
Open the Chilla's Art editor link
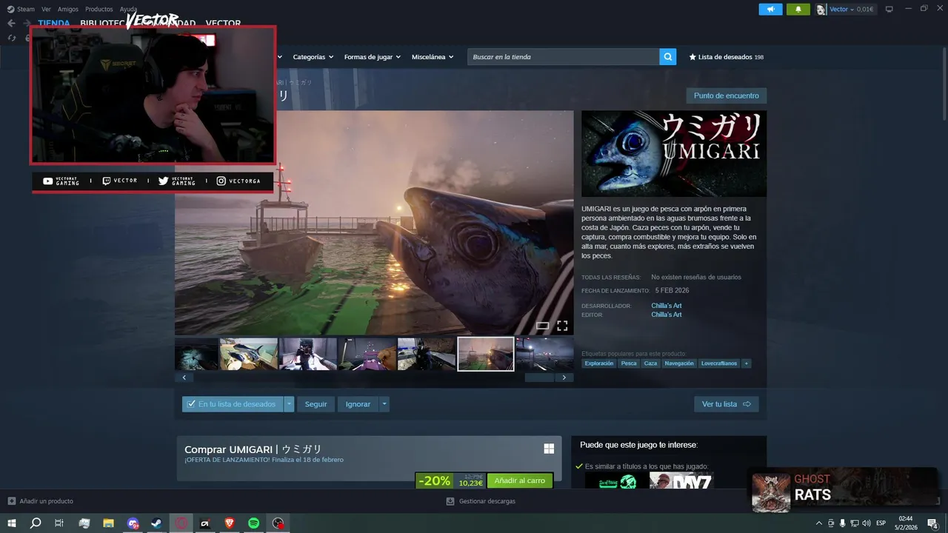pos(667,315)
